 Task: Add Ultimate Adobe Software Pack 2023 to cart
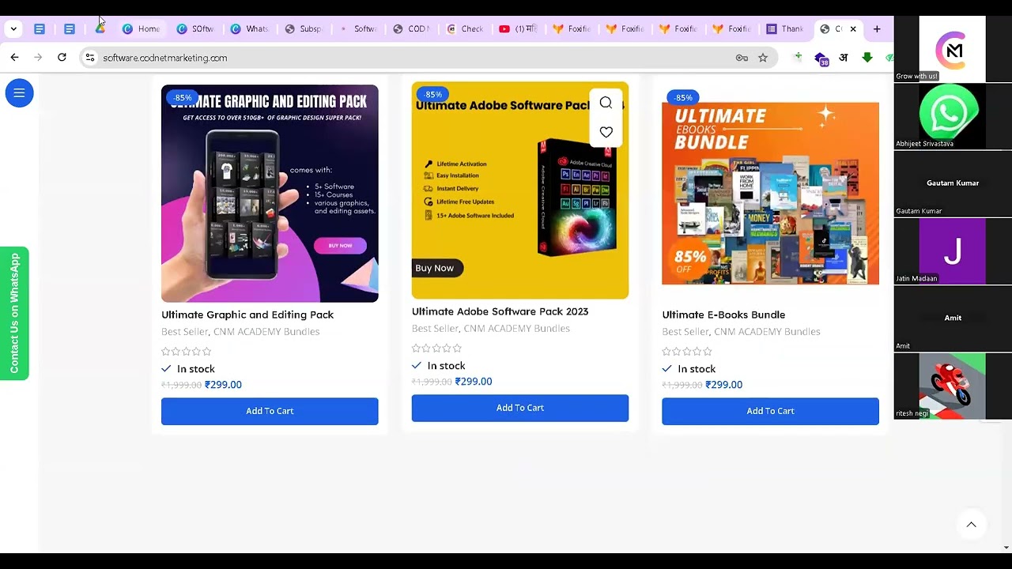tap(520, 408)
